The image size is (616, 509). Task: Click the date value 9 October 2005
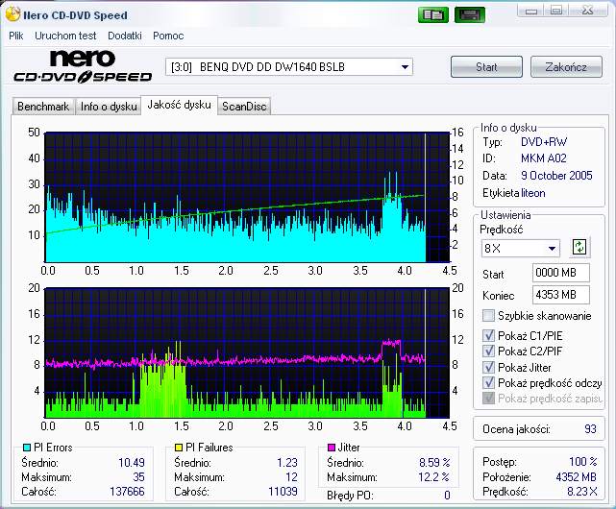(556, 175)
